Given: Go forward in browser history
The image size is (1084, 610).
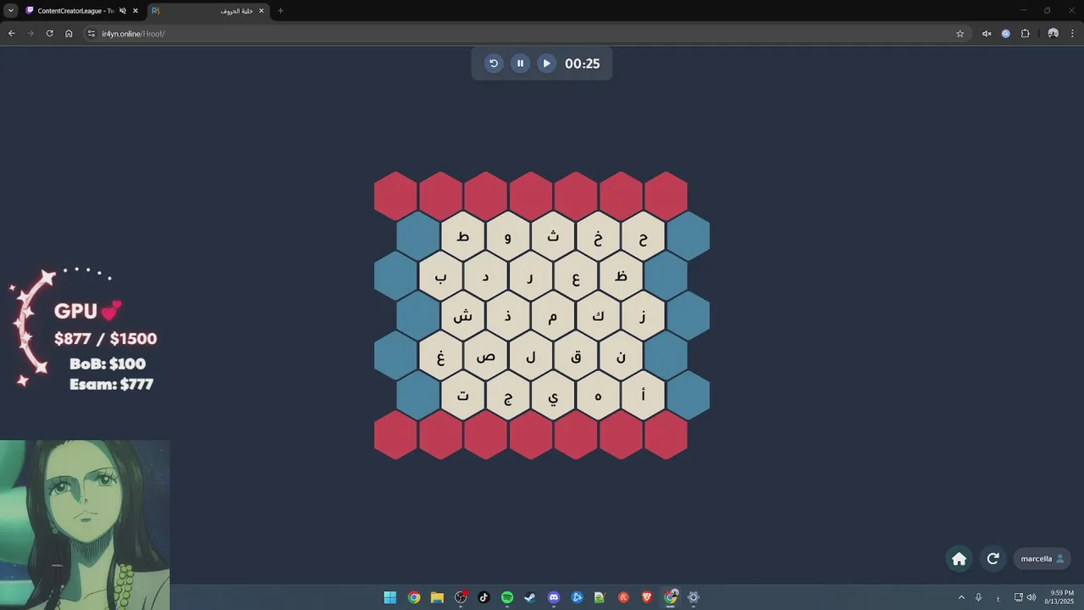Looking at the screenshot, I should click(x=30, y=34).
